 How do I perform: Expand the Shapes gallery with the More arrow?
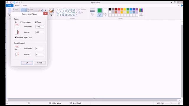77,15
